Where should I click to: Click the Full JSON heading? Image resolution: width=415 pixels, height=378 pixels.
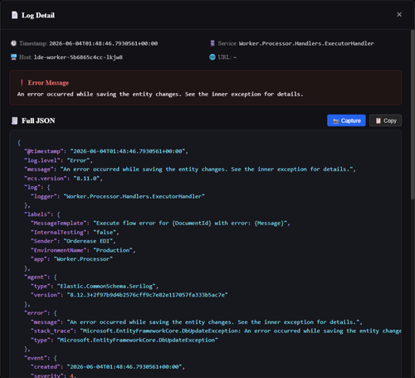click(x=38, y=120)
